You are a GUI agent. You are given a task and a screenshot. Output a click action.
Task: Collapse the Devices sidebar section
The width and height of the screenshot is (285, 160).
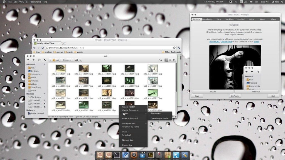pyautogui.click(x=45, y=94)
